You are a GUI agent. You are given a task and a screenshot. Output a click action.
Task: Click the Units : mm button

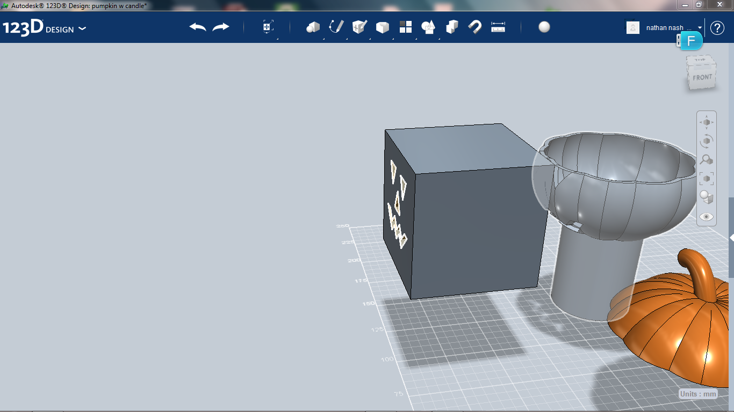[x=698, y=394]
